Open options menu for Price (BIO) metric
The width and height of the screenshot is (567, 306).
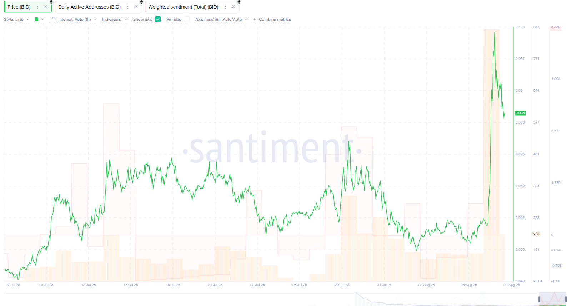(37, 7)
